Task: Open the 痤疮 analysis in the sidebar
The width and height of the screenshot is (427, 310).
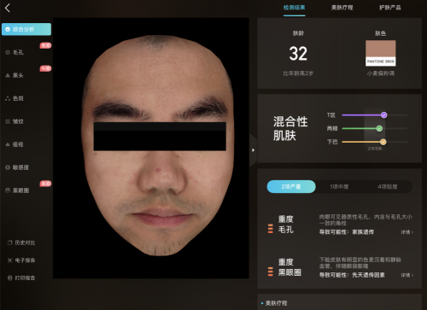Action: pos(15,144)
